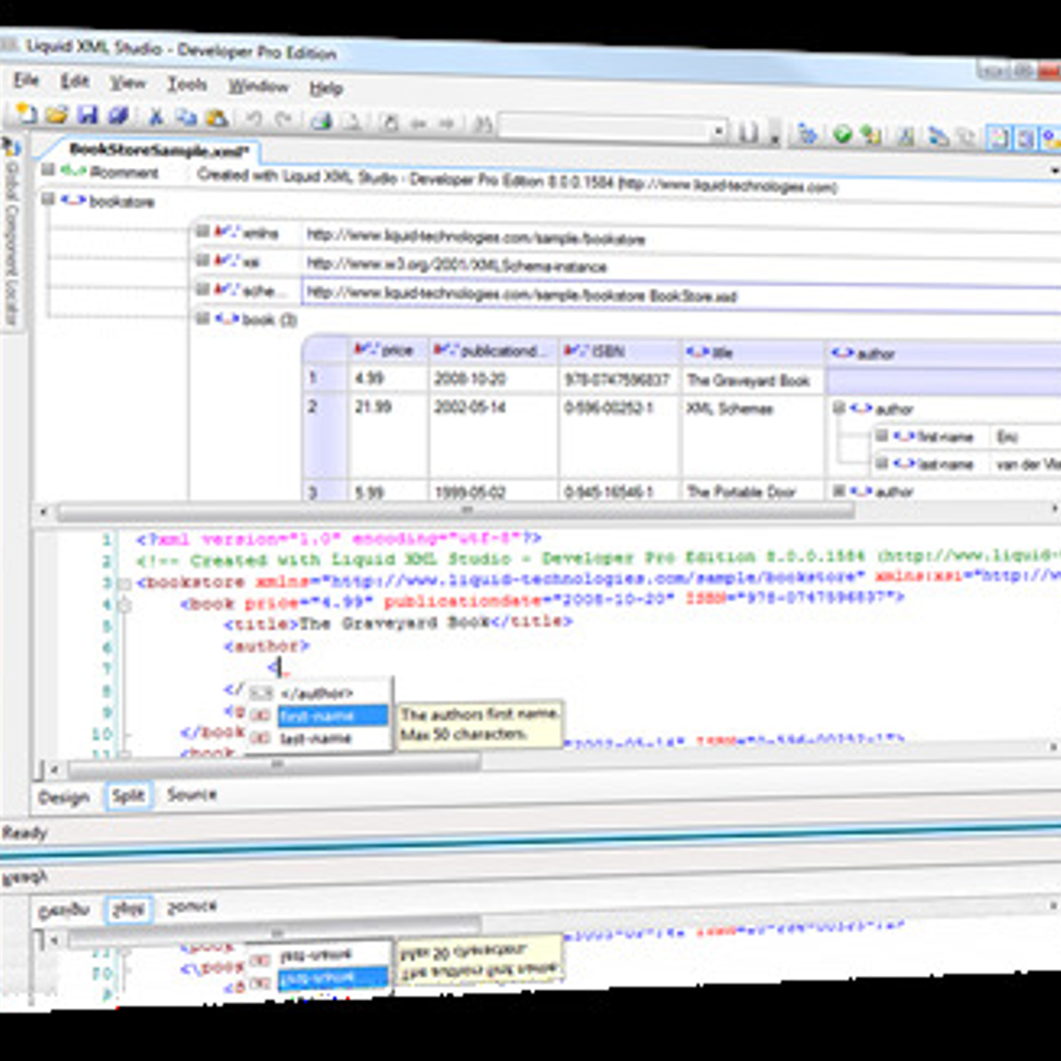The height and width of the screenshot is (1061, 1061).
Task: Open the Help menu
Action: (x=326, y=88)
